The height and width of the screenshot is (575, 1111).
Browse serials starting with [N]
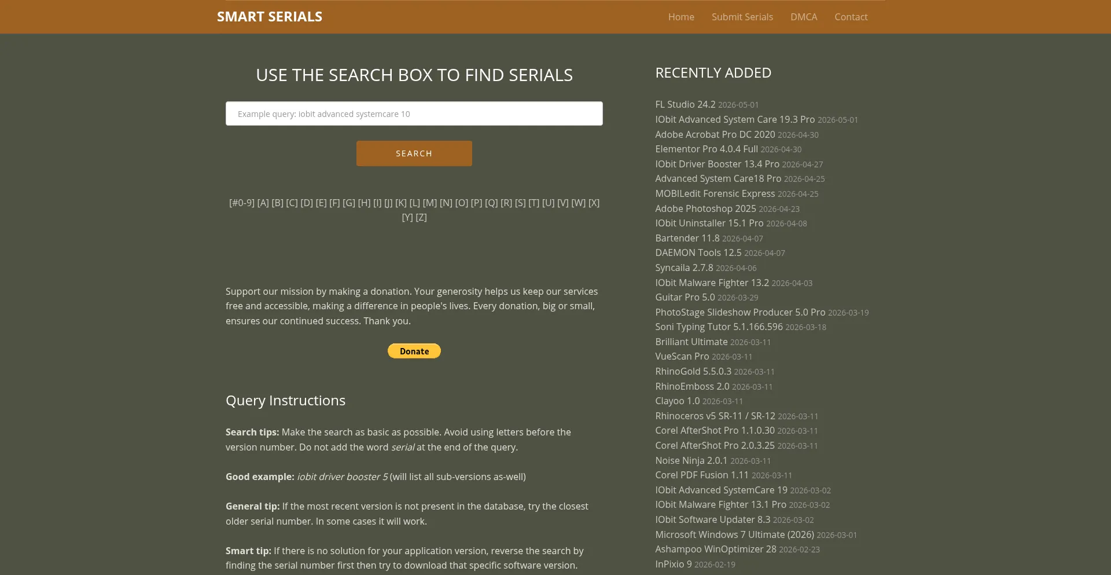(x=446, y=203)
